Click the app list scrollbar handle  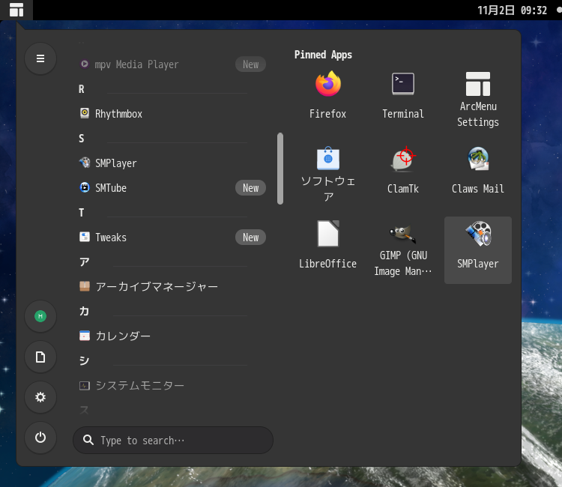pos(280,169)
